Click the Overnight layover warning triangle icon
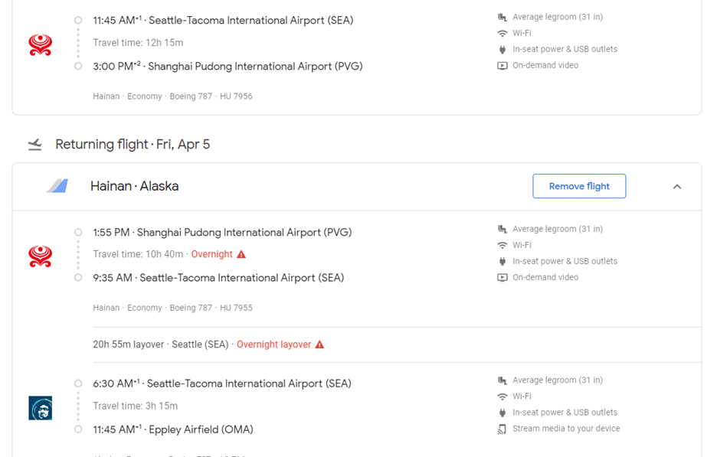This screenshot has height=457, width=717. coord(319,344)
